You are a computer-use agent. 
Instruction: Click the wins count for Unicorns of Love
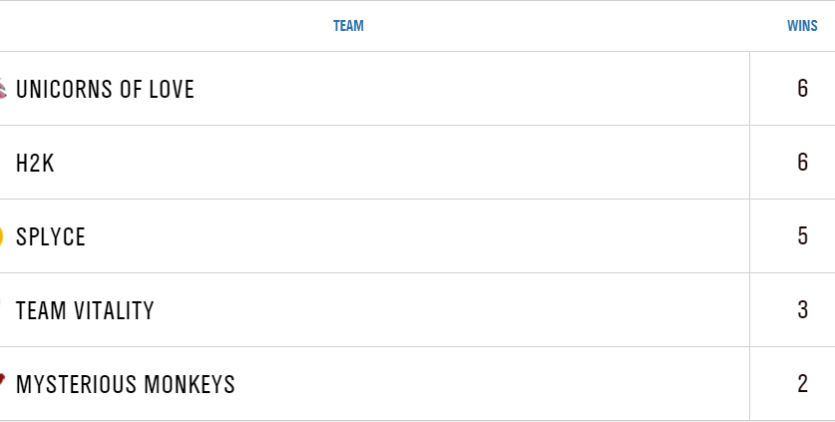pos(802,89)
